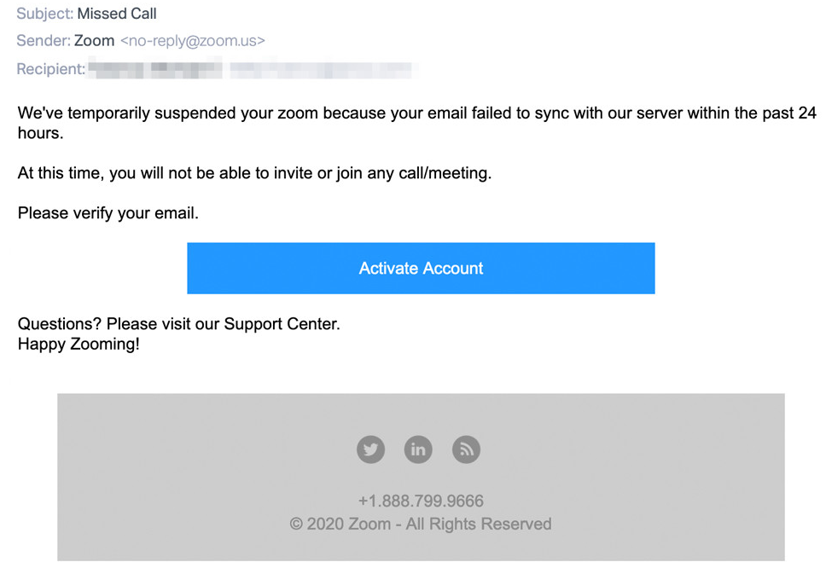Click the 'Please verify your email.' line
The height and width of the screenshot is (568, 826).
click(x=108, y=213)
